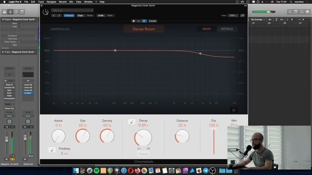
Task: Toggle note sync icon next to Decay
Action: click(132, 122)
